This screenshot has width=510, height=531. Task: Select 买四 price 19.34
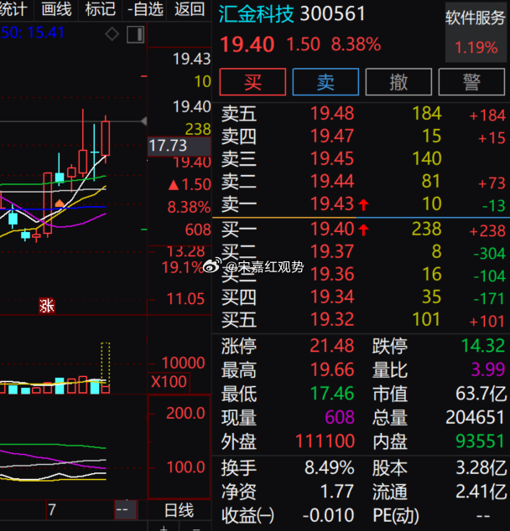332,296
